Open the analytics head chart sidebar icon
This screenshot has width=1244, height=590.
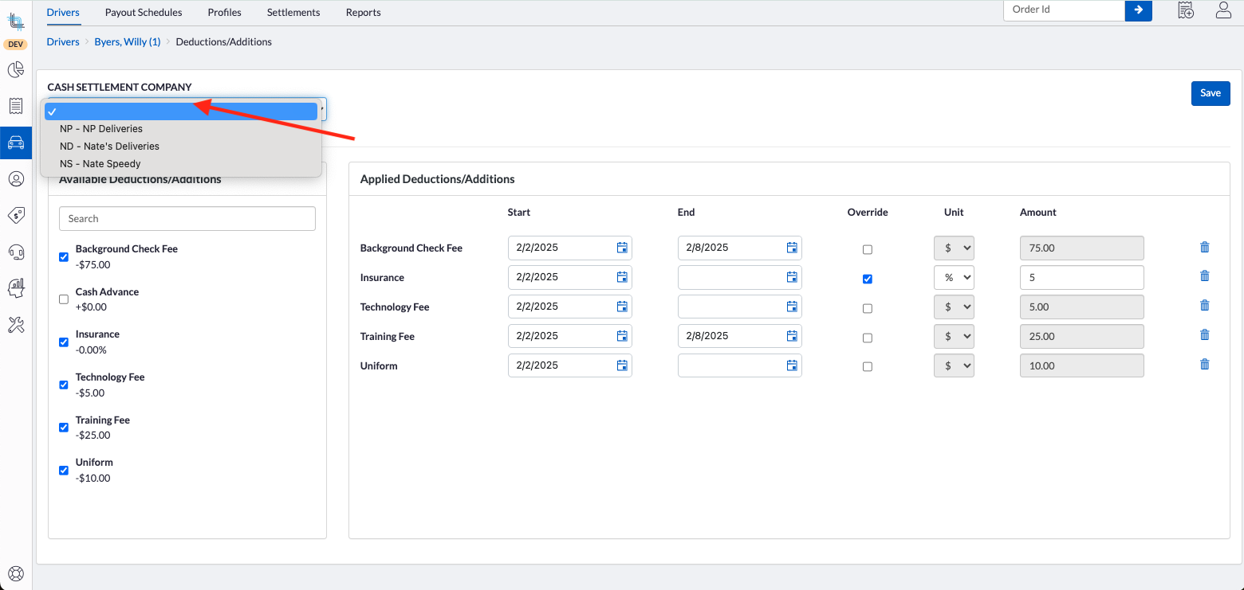(x=16, y=287)
